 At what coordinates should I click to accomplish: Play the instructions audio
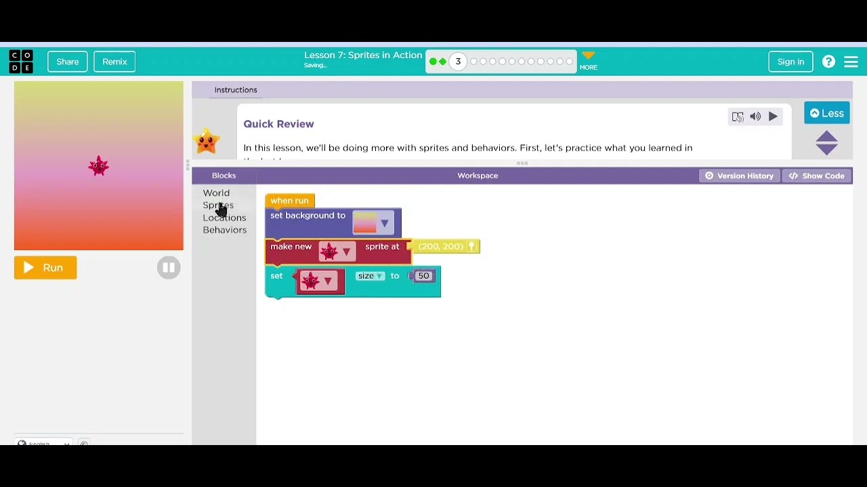pos(773,116)
